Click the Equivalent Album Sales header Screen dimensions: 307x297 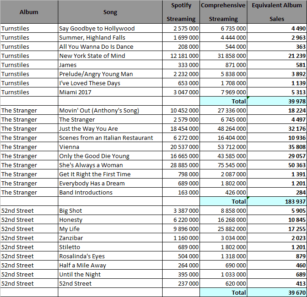coord(277,12)
